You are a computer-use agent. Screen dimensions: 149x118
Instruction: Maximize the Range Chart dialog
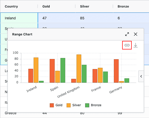(127, 34)
